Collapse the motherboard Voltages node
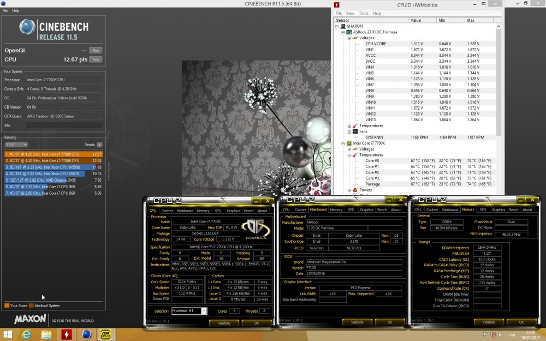The width and height of the screenshot is (546, 341). coord(349,38)
